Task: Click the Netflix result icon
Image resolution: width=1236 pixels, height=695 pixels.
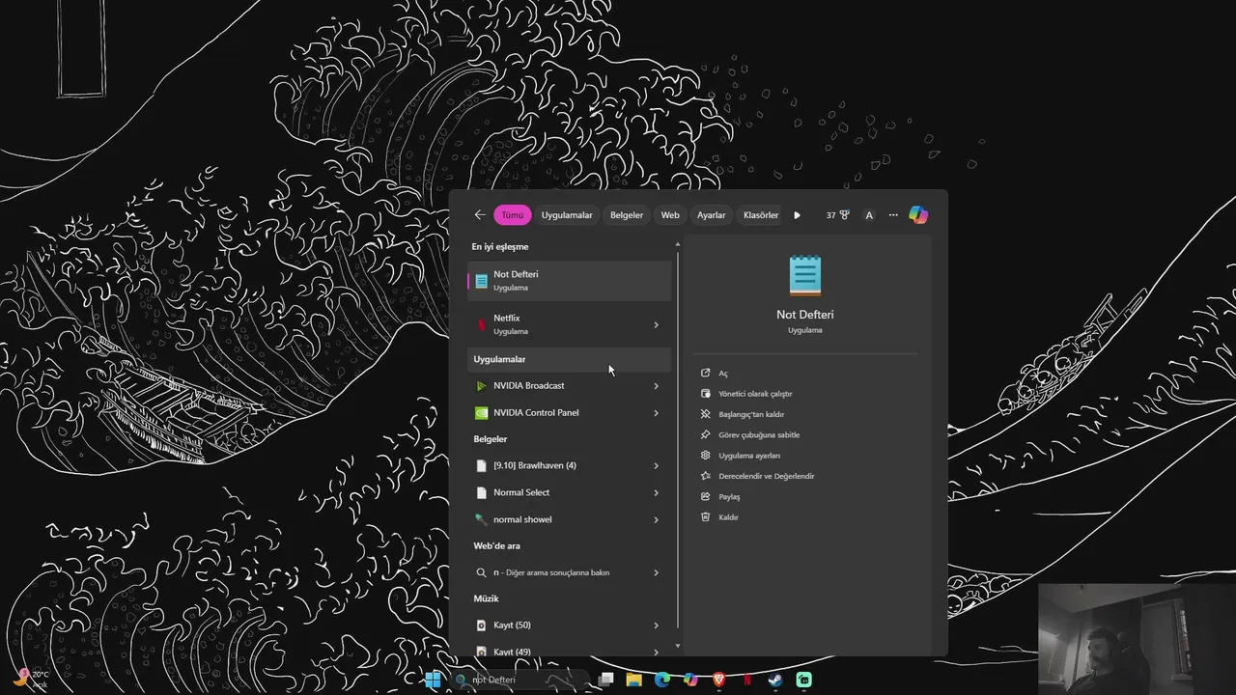Action: [x=481, y=324]
